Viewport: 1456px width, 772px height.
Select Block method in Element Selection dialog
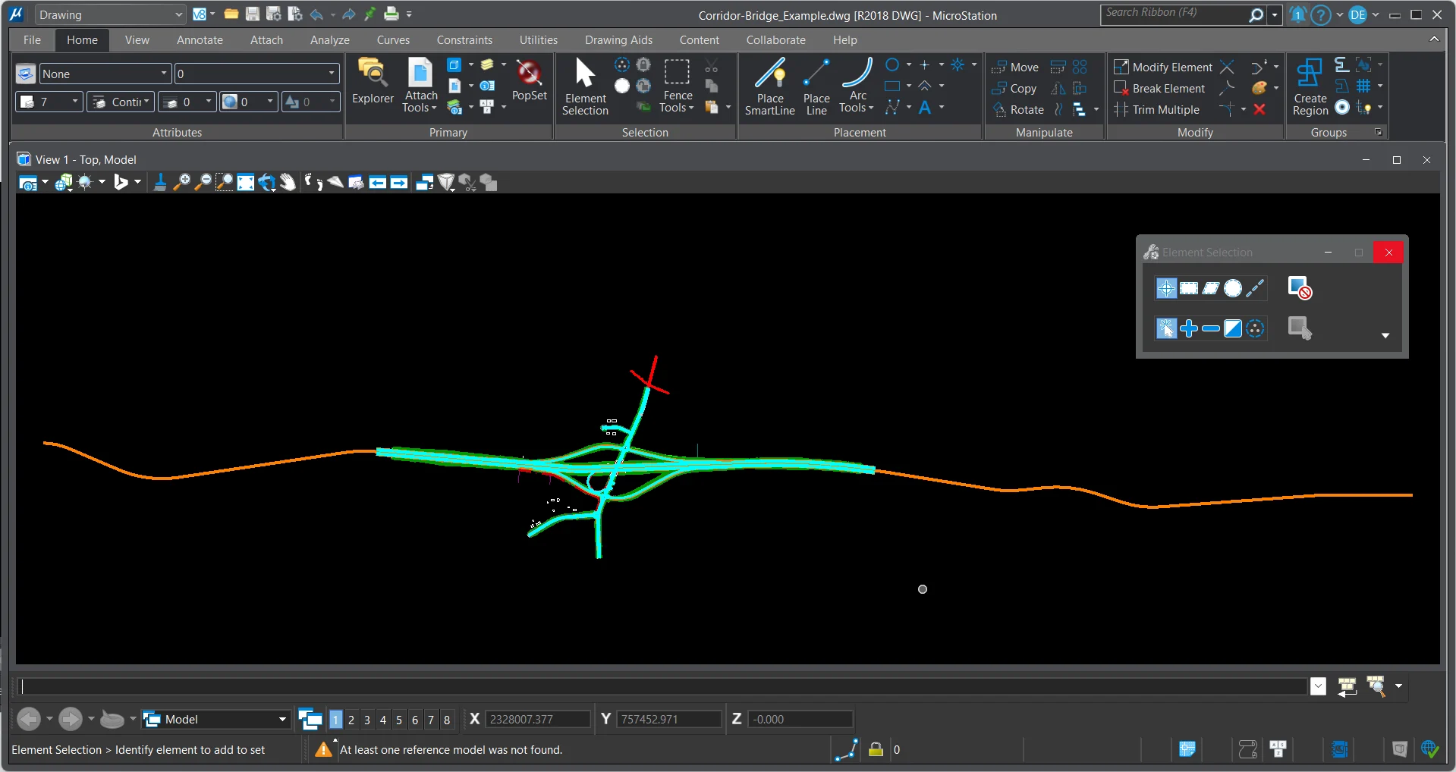(x=1189, y=288)
